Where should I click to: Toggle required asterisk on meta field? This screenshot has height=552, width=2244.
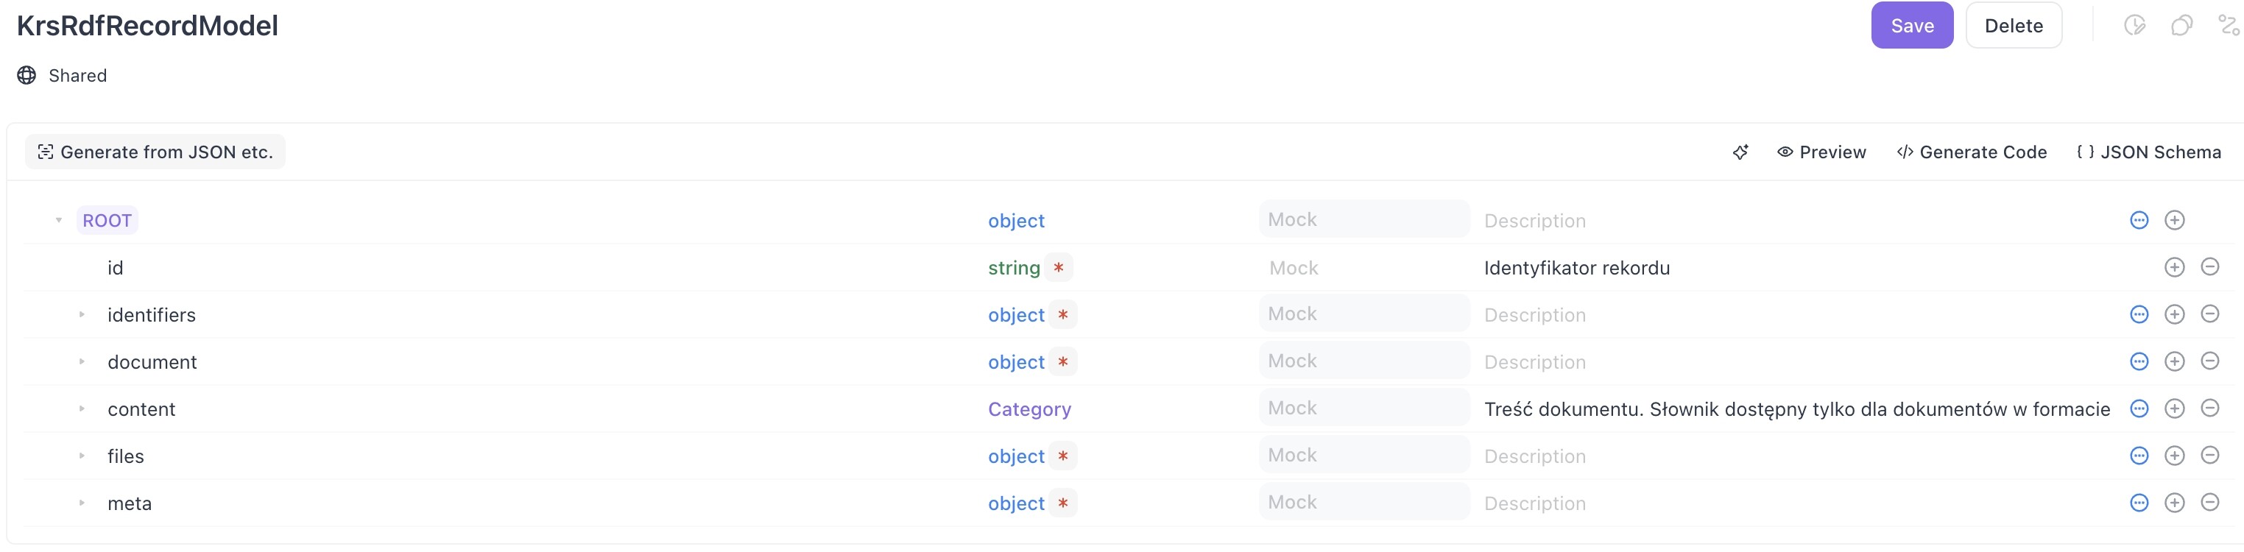pyautogui.click(x=1063, y=503)
